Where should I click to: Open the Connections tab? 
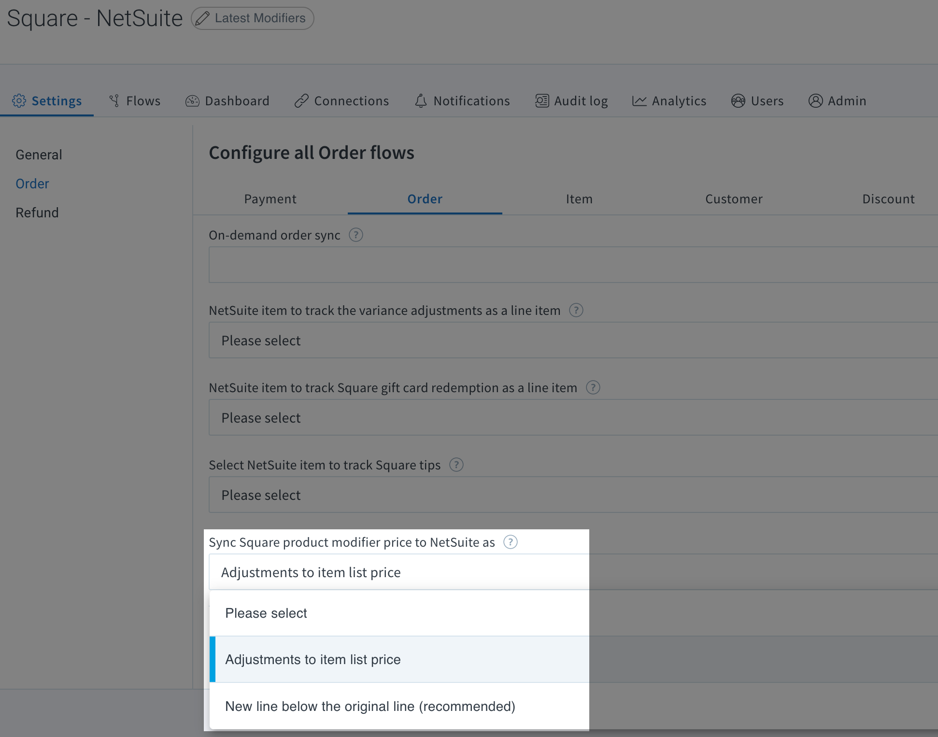(x=342, y=101)
